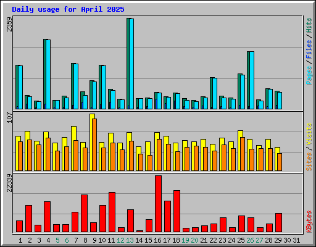Click the green Hits legend label
The image size is (316, 247).
tap(309, 25)
